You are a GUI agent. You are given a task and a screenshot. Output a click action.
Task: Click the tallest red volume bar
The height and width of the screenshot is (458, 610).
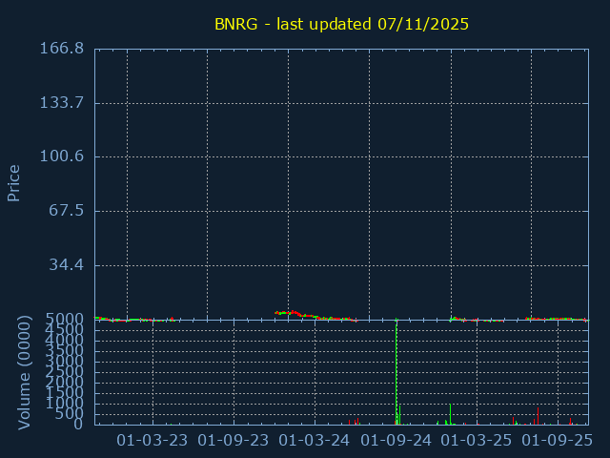point(538,416)
